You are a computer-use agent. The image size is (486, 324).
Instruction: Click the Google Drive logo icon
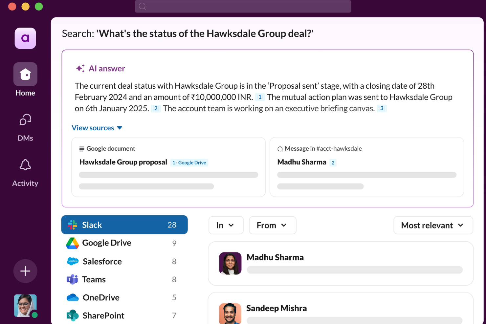72,243
